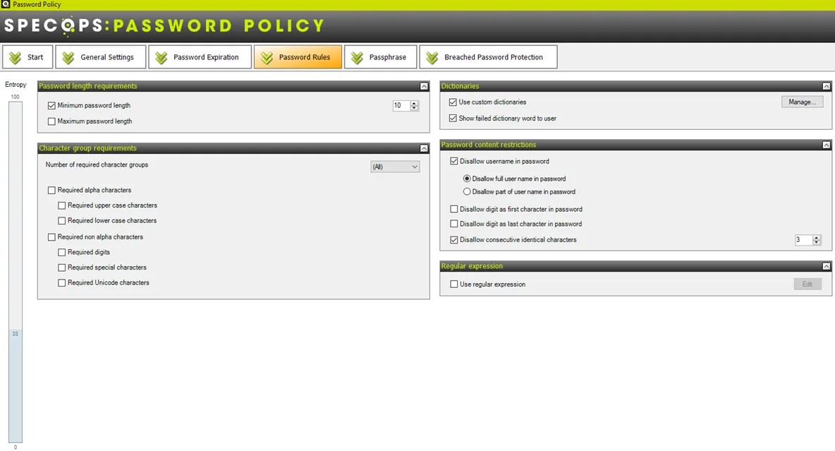Image resolution: width=835 pixels, height=451 pixels.
Task: Enable Required special characters
Action: 62,267
